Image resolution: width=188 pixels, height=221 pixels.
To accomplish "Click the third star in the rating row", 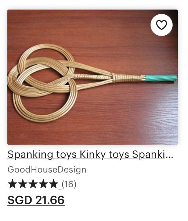I will tap(33, 184).
